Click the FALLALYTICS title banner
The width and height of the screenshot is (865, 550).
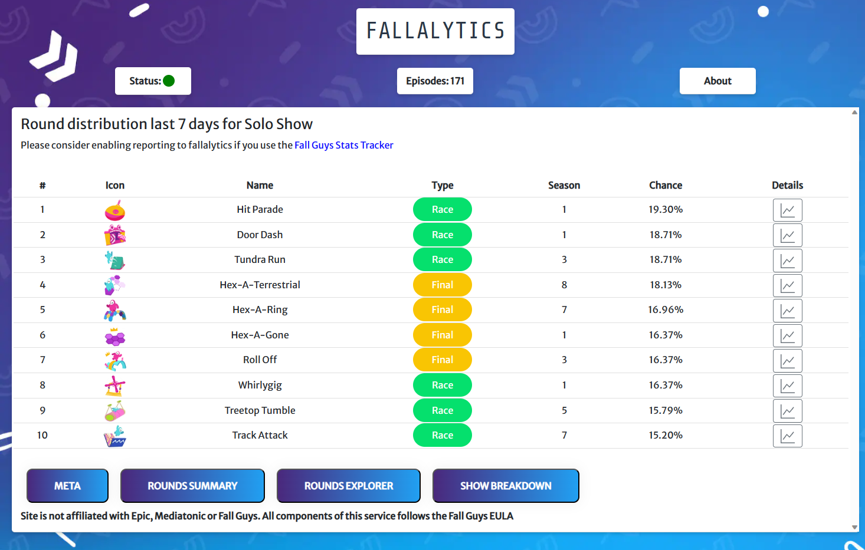435,31
